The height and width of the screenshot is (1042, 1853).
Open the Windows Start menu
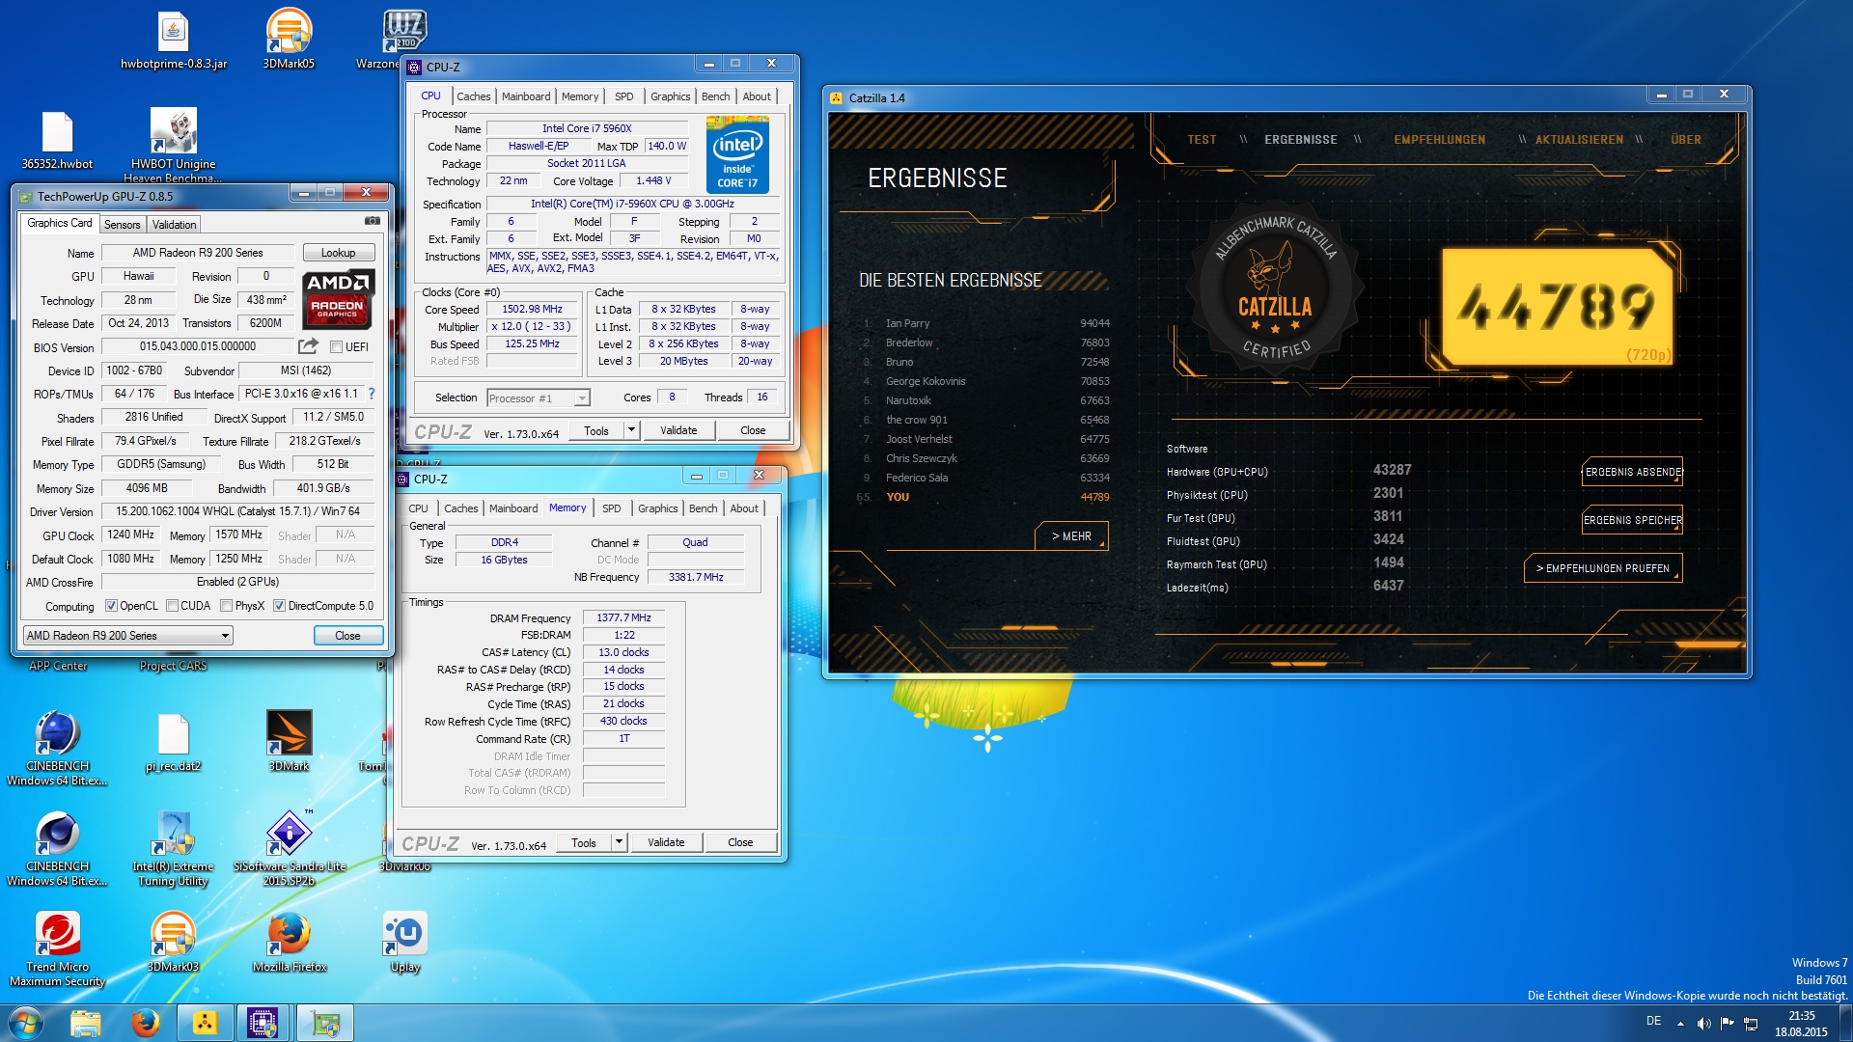26,1023
